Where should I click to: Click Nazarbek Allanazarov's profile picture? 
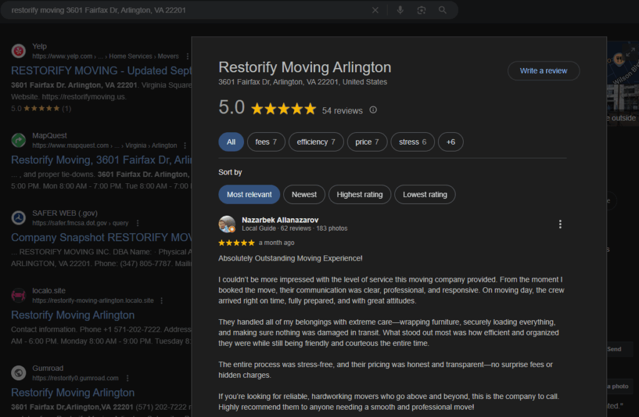227,224
